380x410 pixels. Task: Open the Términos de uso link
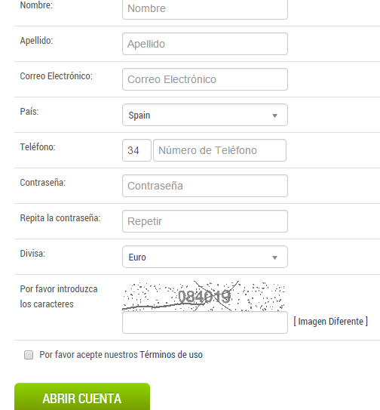171,355
